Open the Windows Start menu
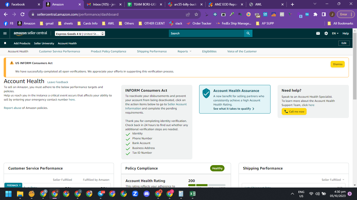This screenshot has width=357, height=200. [x=9, y=194]
